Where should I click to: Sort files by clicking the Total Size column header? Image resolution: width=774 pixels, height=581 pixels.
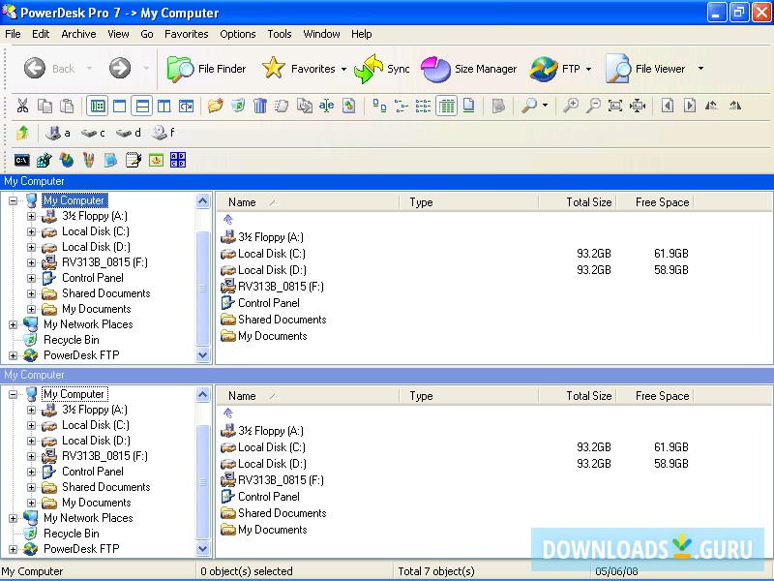pyautogui.click(x=588, y=201)
